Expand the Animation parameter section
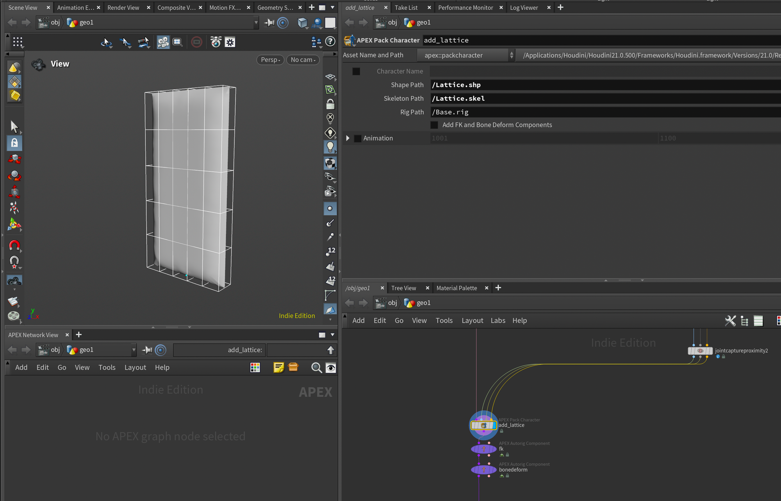The image size is (781, 501). [348, 138]
